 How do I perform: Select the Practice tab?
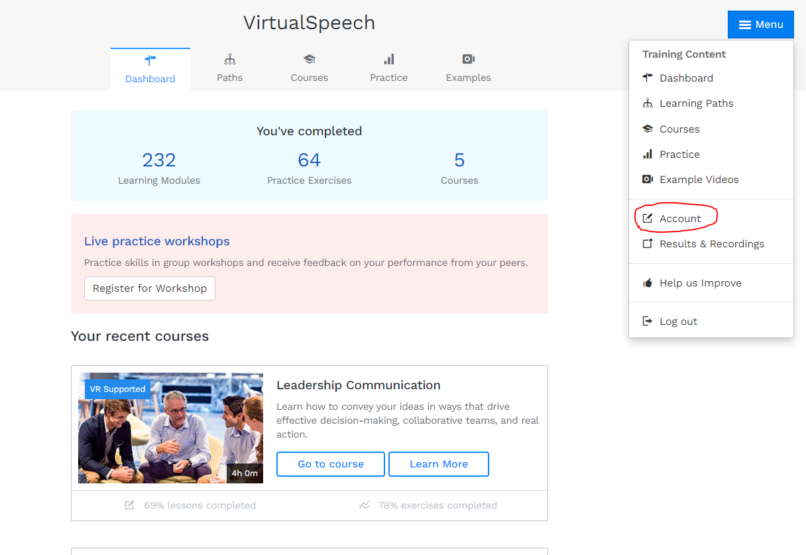[x=389, y=69]
